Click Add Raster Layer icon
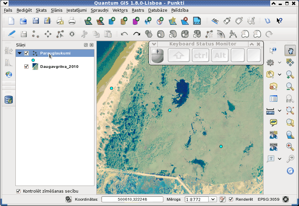This screenshot has height=206, width=299. (x=100, y=21)
